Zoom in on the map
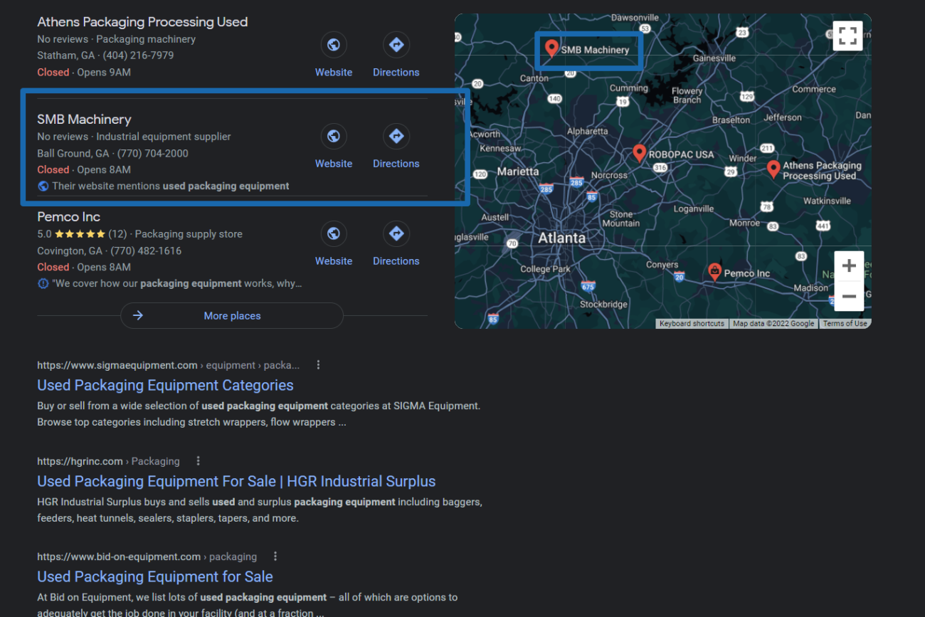This screenshot has height=617, width=925. point(849,266)
